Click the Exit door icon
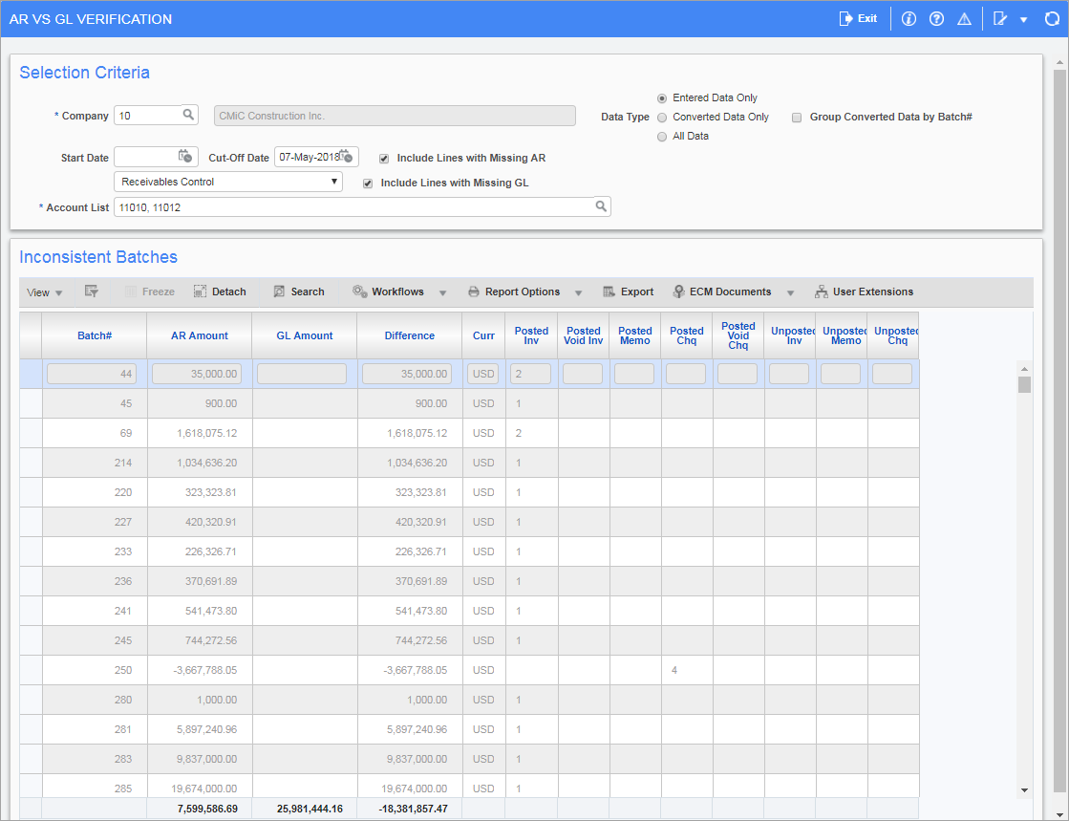This screenshot has height=821, width=1069. [x=845, y=18]
